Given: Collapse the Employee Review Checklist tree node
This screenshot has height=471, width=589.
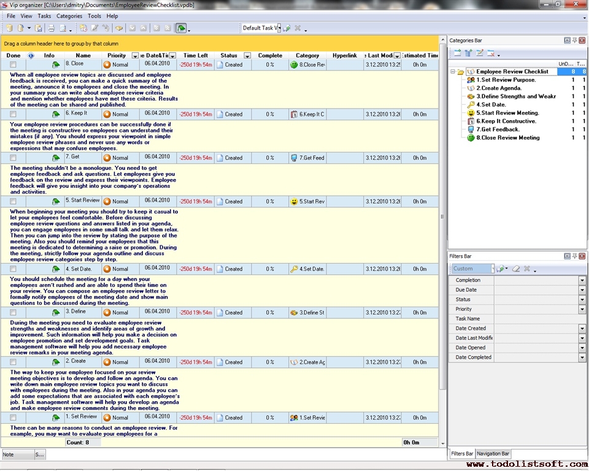Looking at the screenshot, I should click(x=453, y=72).
